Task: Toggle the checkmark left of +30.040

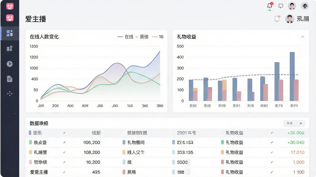Action: 272,143
